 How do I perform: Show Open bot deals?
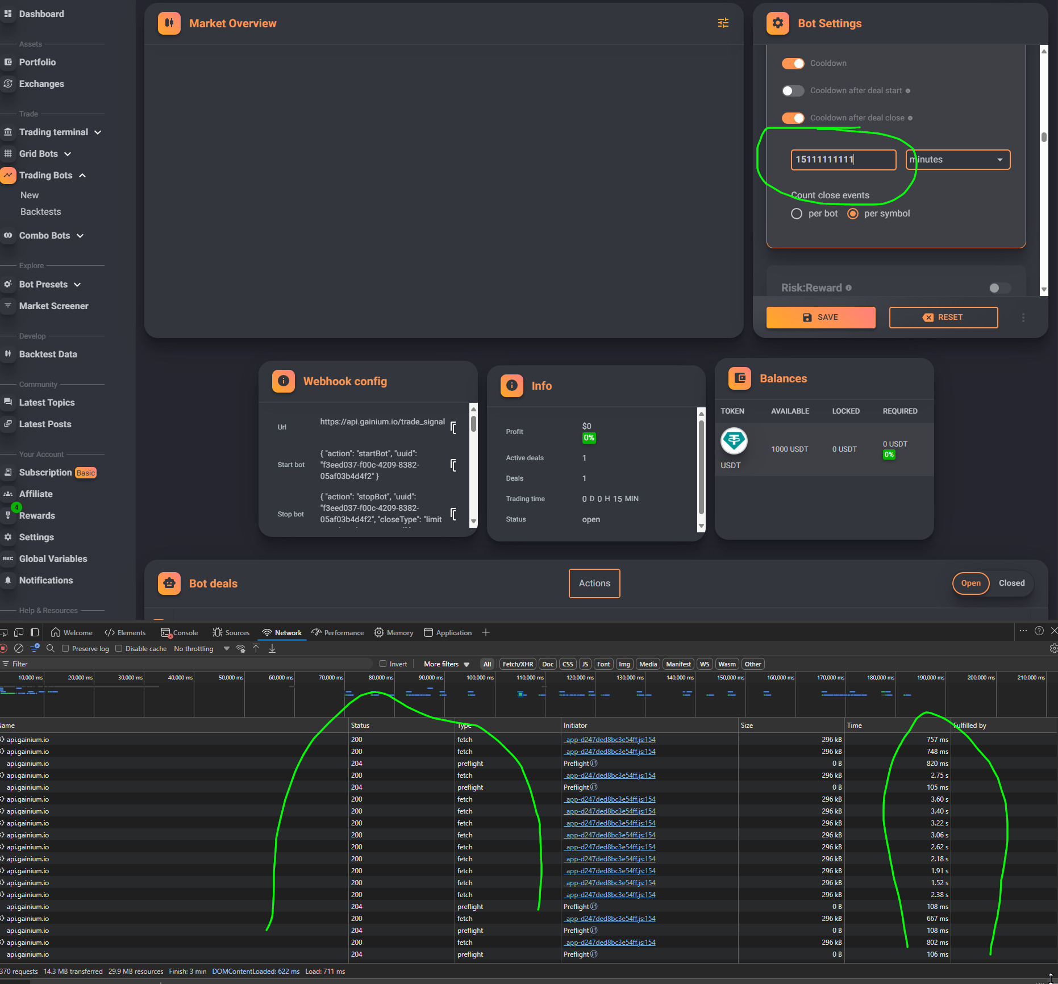pyautogui.click(x=970, y=583)
